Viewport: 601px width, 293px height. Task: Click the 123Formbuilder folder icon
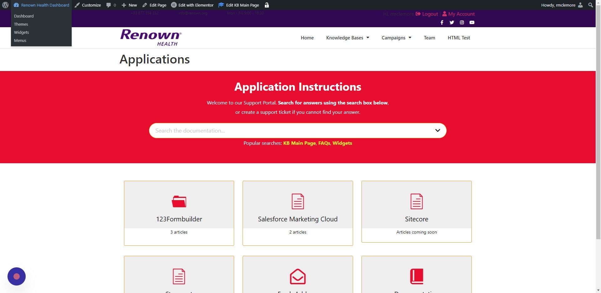pyautogui.click(x=179, y=201)
